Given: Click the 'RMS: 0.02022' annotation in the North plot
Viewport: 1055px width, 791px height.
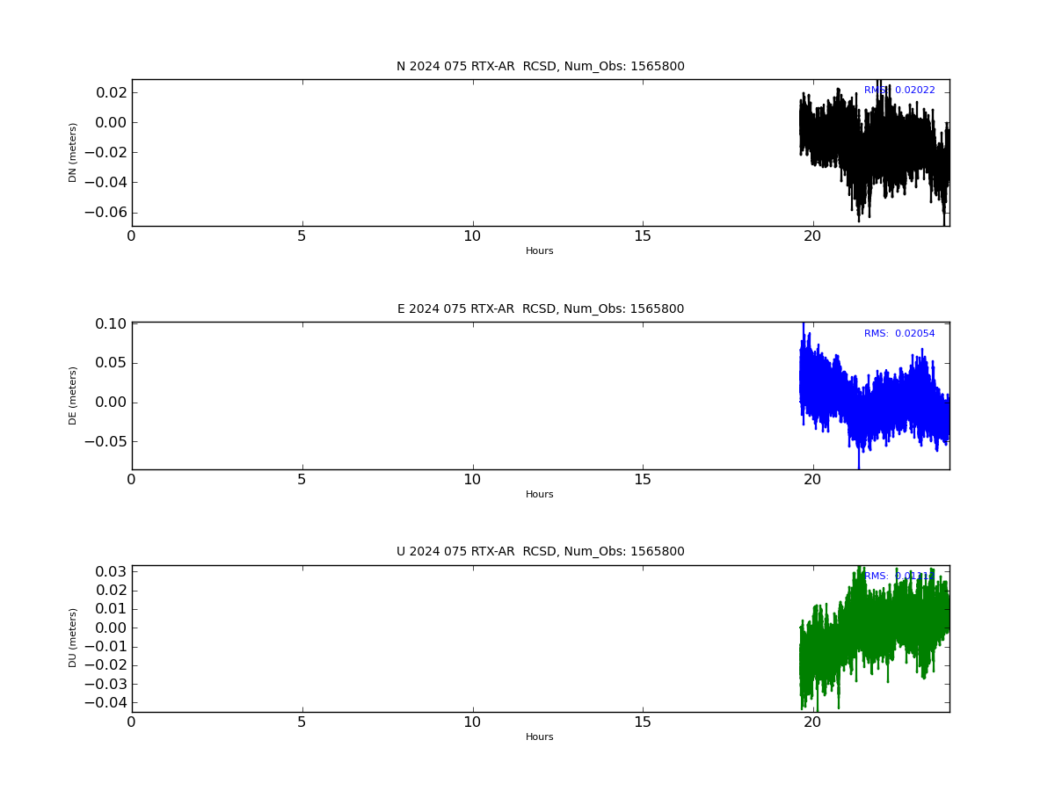Looking at the screenshot, I should pyautogui.click(x=899, y=90).
